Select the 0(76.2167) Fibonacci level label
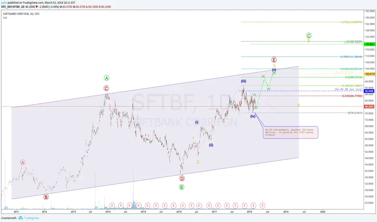Image resolution: width=377 pixels, height=222 pixels. 355,113
